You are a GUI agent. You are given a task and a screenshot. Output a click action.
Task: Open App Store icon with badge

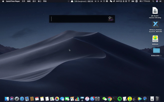point(92,99)
